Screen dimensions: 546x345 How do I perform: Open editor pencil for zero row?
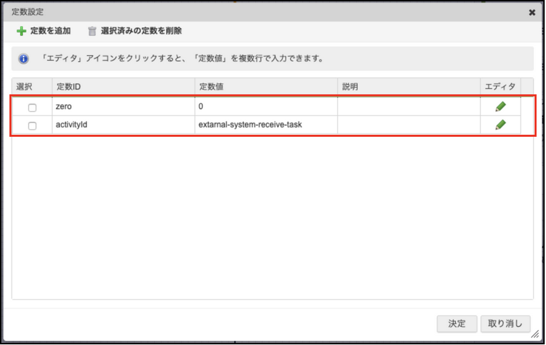(x=500, y=106)
